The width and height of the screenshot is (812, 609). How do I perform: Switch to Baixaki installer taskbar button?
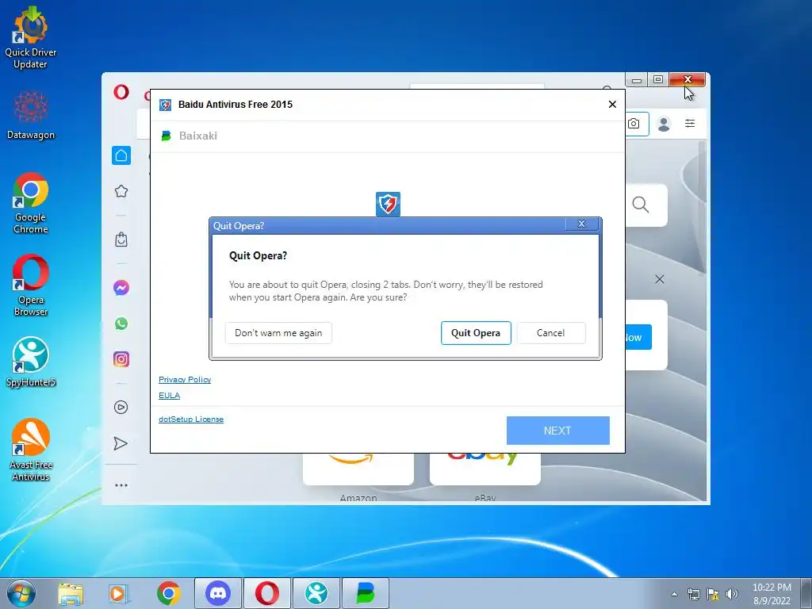(x=366, y=593)
